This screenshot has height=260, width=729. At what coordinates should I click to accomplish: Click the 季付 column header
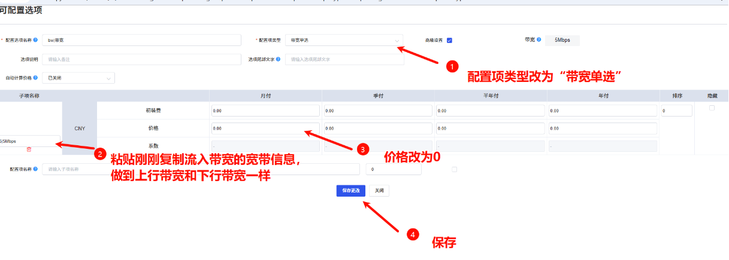coord(378,96)
